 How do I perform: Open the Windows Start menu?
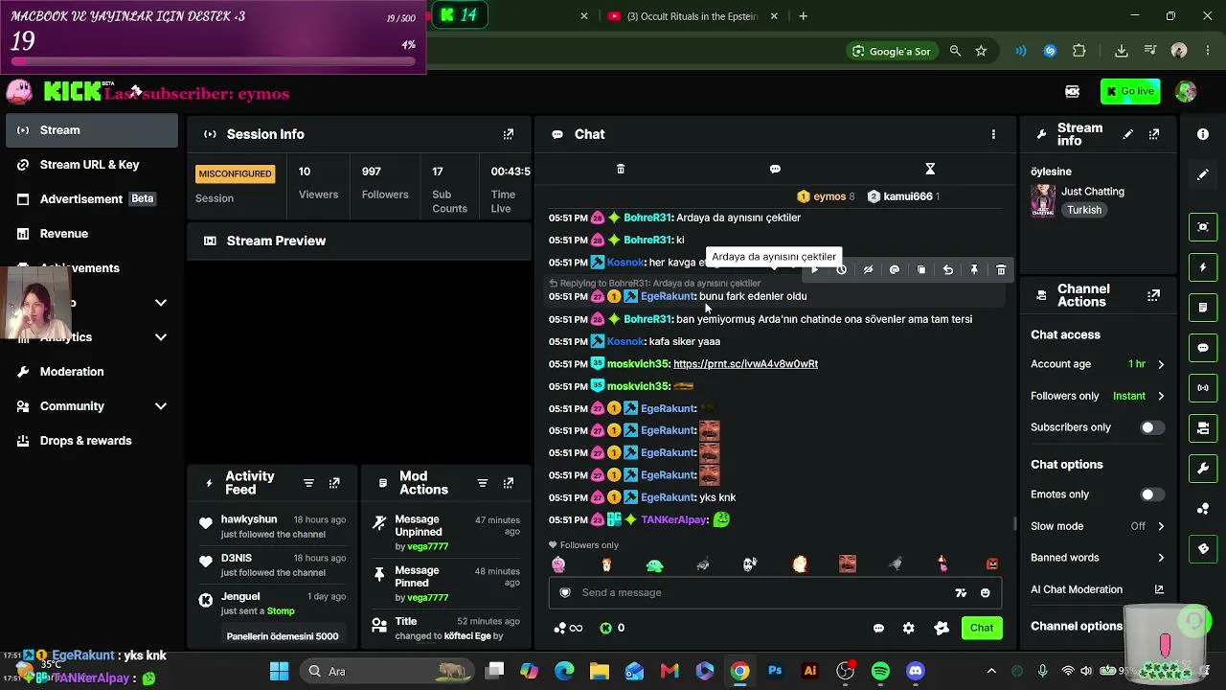[x=280, y=671]
